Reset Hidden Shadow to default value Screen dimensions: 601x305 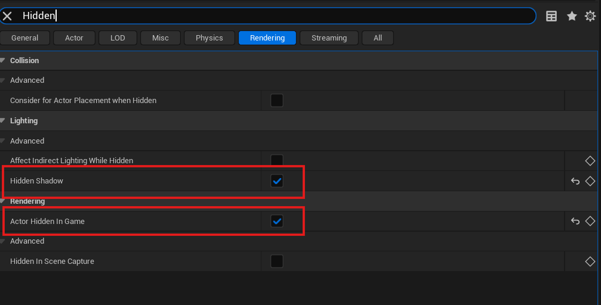tap(575, 181)
